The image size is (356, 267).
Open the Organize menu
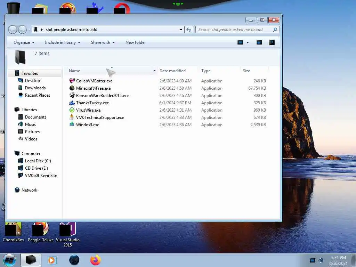tap(24, 42)
